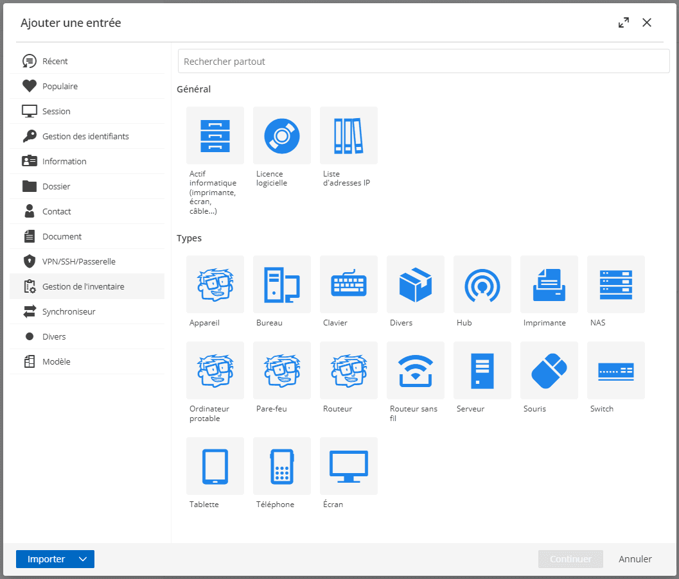This screenshot has width=679, height=579.
Task: Click the Importer button
Action: click(x=46, y=559)
